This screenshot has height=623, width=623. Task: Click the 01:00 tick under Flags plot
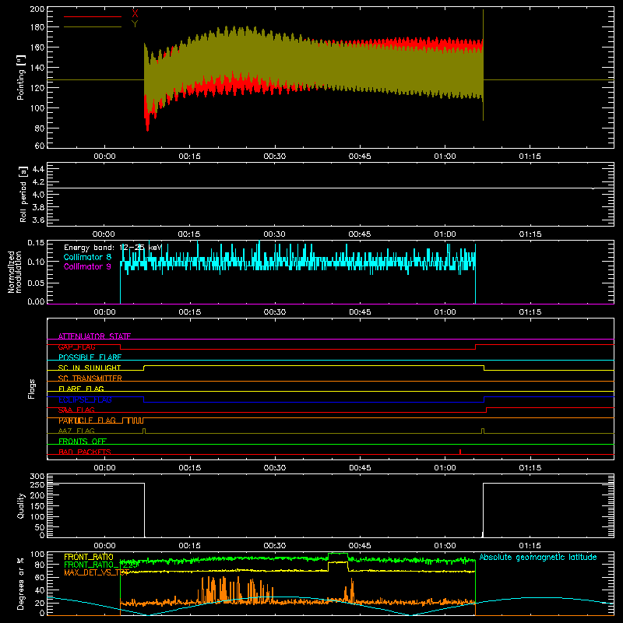pos(445,468)
